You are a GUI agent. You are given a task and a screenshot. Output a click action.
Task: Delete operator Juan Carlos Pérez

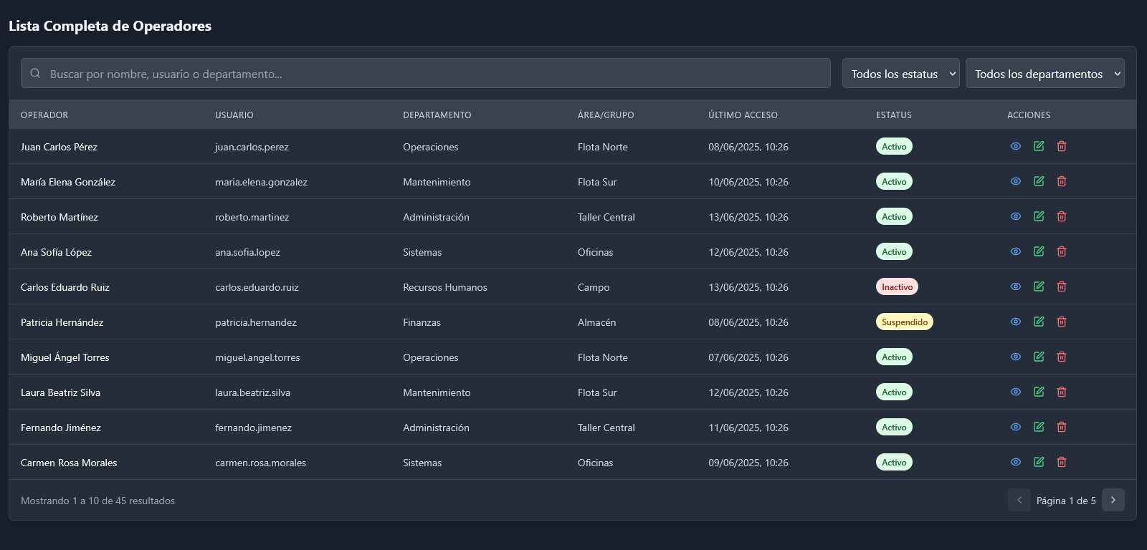[1062, 146]
